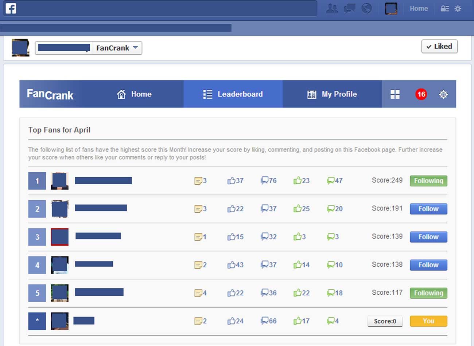Screen dimensions: 474x346
Task: Click the Facebook logo icon
Action: point(11,8)
